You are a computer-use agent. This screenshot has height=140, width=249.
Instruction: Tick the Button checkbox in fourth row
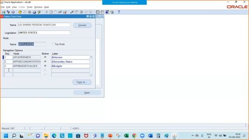click(x=45, y=70)
